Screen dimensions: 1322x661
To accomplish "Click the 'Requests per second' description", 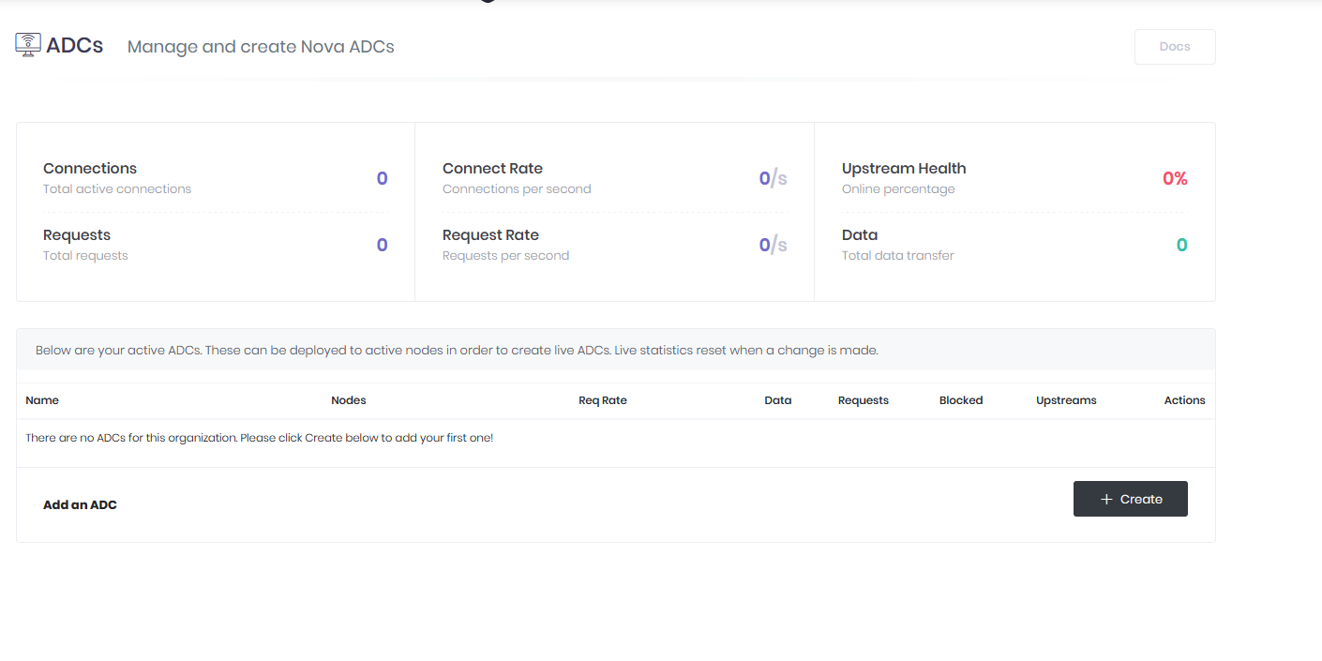I will tap(505, 256).
